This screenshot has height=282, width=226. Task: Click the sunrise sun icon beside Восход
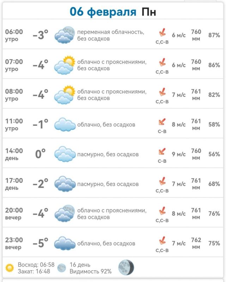10,268
